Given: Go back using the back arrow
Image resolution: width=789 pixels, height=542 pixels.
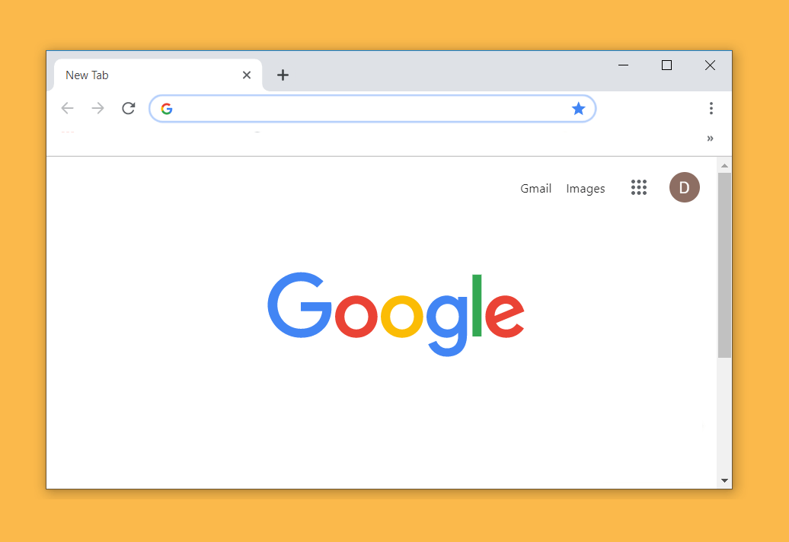Looking at the screenshot, I should [x=68, y=108].
